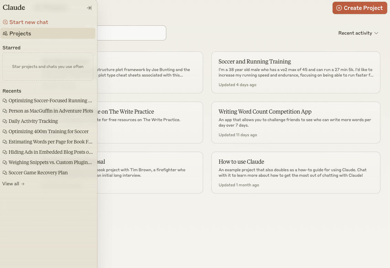The image size is (390, 268).
Task: Open project card mentioning firefighter Tim Brown
Action: click(150, 173)
